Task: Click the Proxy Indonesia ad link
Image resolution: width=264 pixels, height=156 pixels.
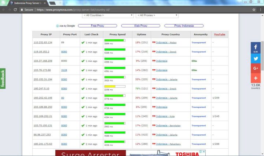Action: coord(184,26)
